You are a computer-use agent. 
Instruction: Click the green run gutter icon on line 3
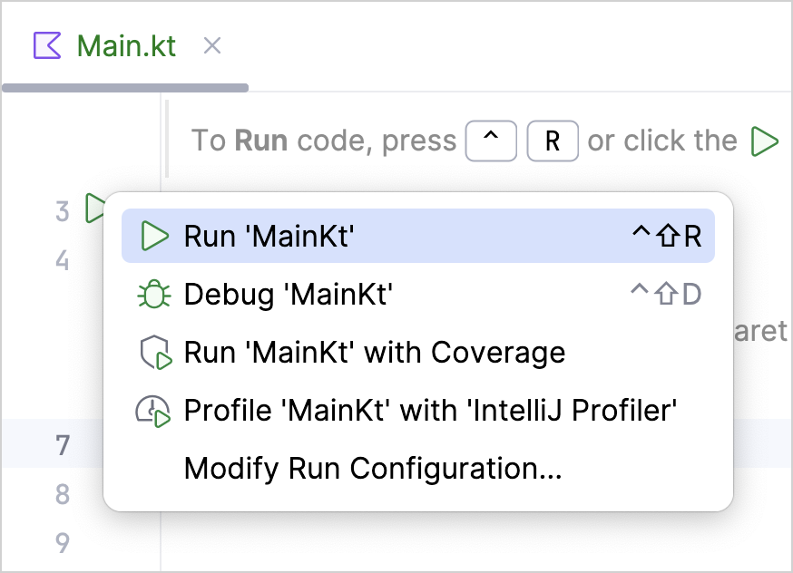(93, 209)
